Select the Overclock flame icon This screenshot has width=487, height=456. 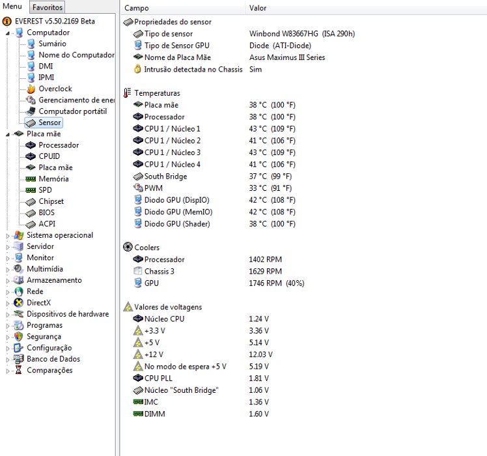click(31, 89)
